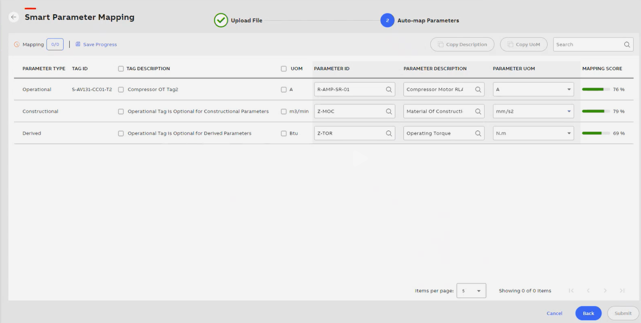Click the Cancel link
Viewport: 641px width, 323px height.
click(x=554, y=313)
